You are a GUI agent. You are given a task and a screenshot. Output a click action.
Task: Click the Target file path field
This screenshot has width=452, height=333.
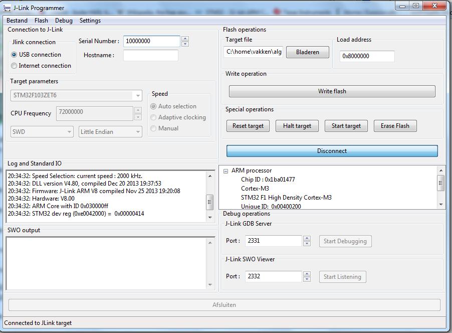[x=253, y=52]
